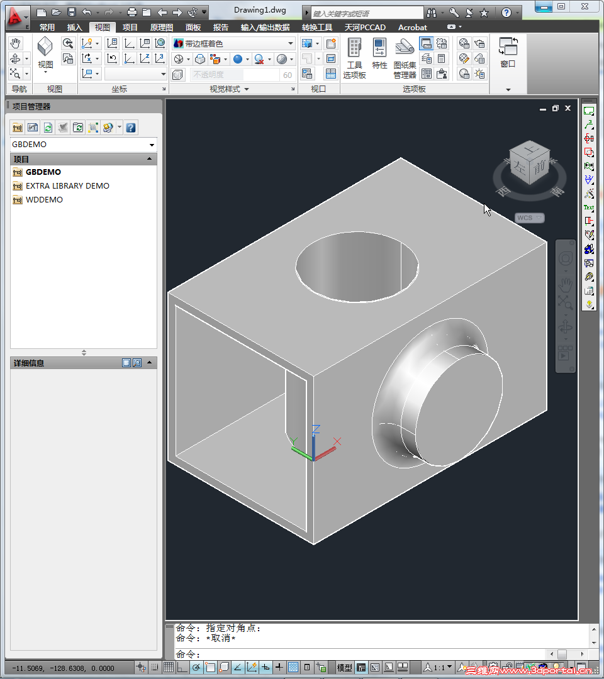Click the refresh icon in project manager toolbar
This screenshot has height=679, width=604.
tap(48, 128)
